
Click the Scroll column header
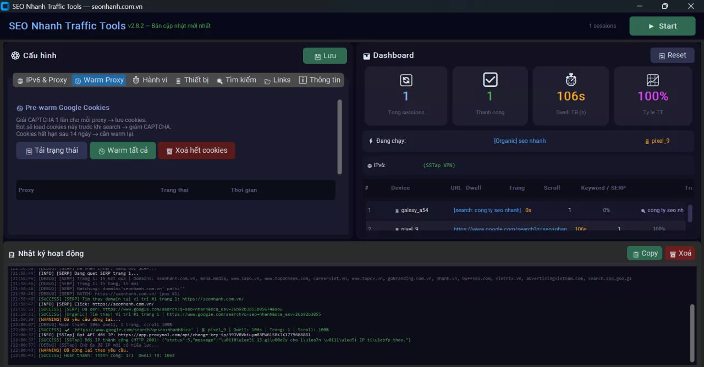pos(552,188)
